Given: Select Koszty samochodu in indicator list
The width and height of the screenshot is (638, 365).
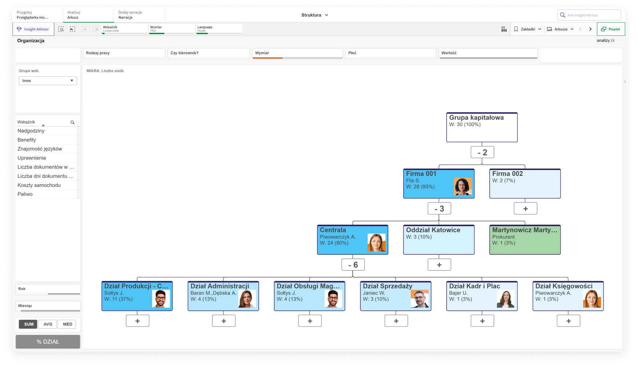Looking at the screenshot, I should pos(39,185).
